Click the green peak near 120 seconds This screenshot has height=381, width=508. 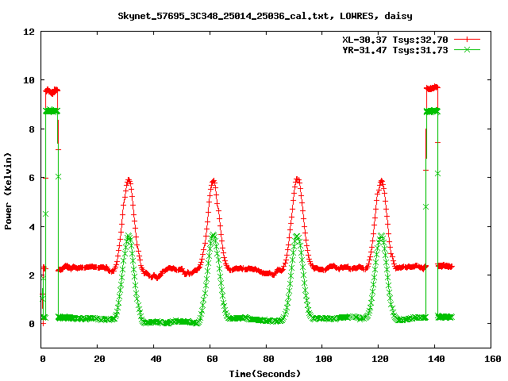click(381, 237)
